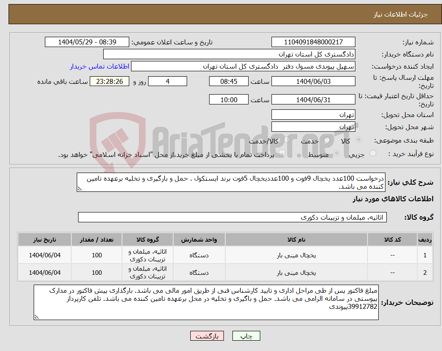This screenshot has width=442, height=351.
Task: Choose the «خدمت» subject classification option
Action: (327, 140)
